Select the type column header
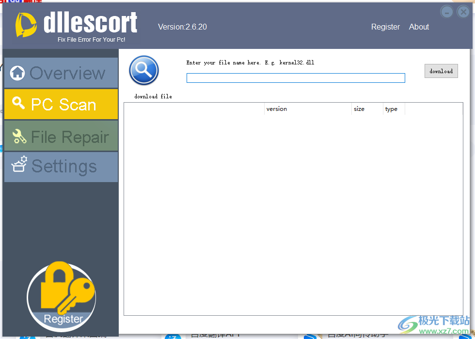This screenshot has width=475, height=339. click(394, 109)
